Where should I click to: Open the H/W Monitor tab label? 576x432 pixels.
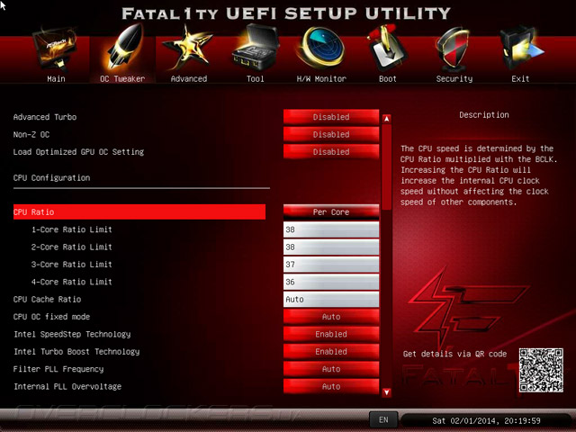point(321,78)
